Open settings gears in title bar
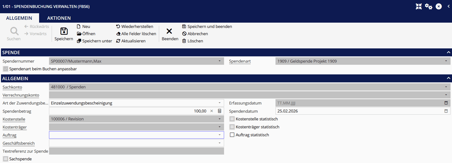 pyautogui.click(x=429, y=6)
